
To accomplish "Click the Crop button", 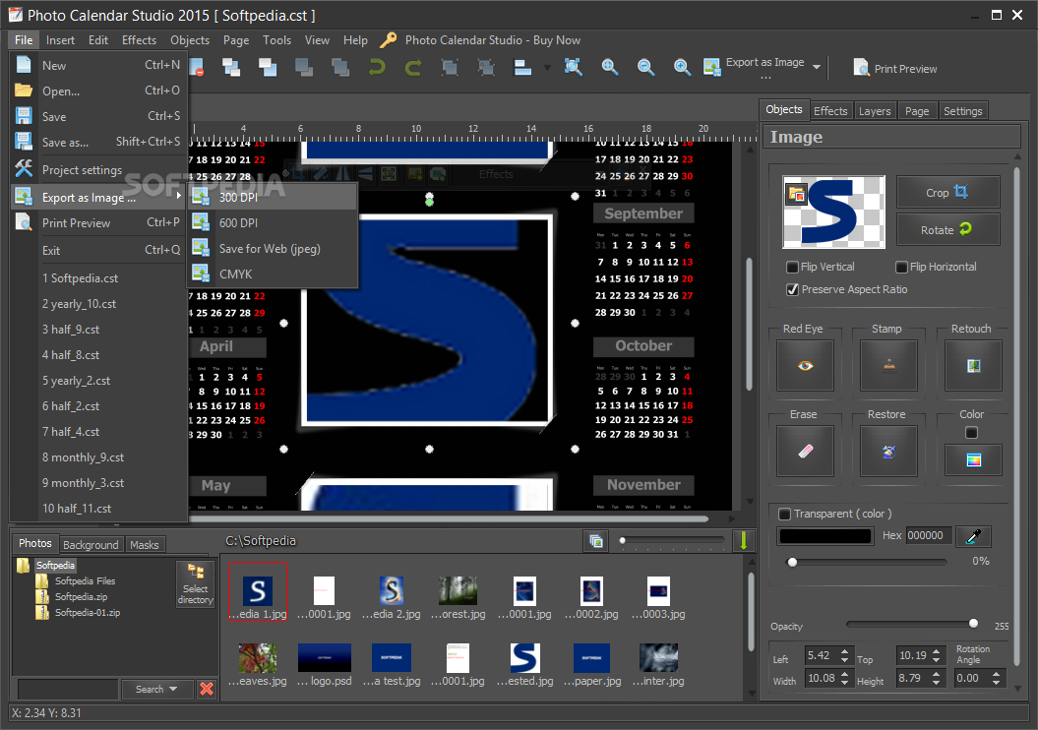I will [947, 192].
